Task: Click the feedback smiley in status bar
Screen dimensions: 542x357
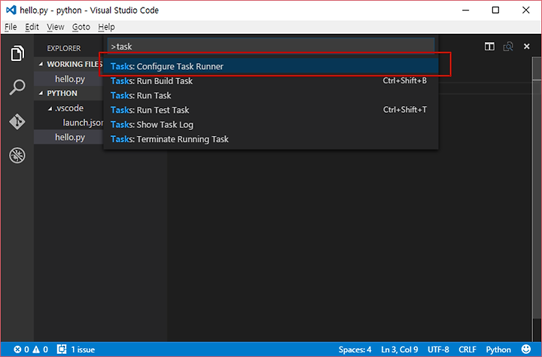Action: pyautogui.click(x=525, y=349)
